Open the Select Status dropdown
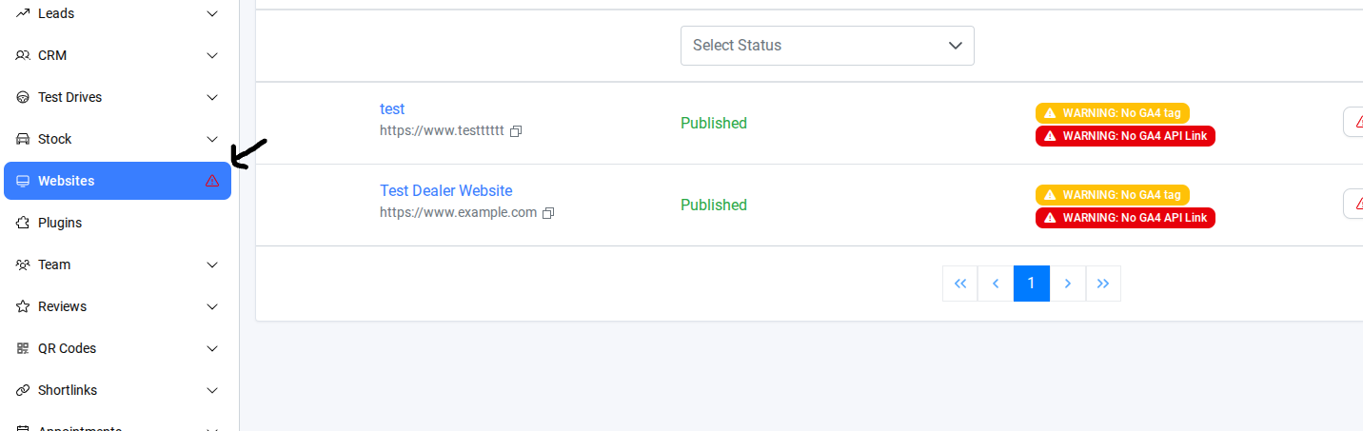 tap(827, 46)
